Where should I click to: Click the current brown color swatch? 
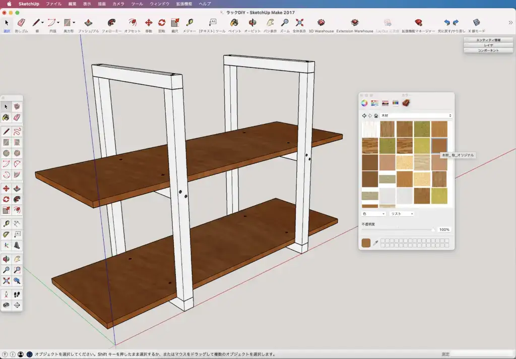click(366, 243)
